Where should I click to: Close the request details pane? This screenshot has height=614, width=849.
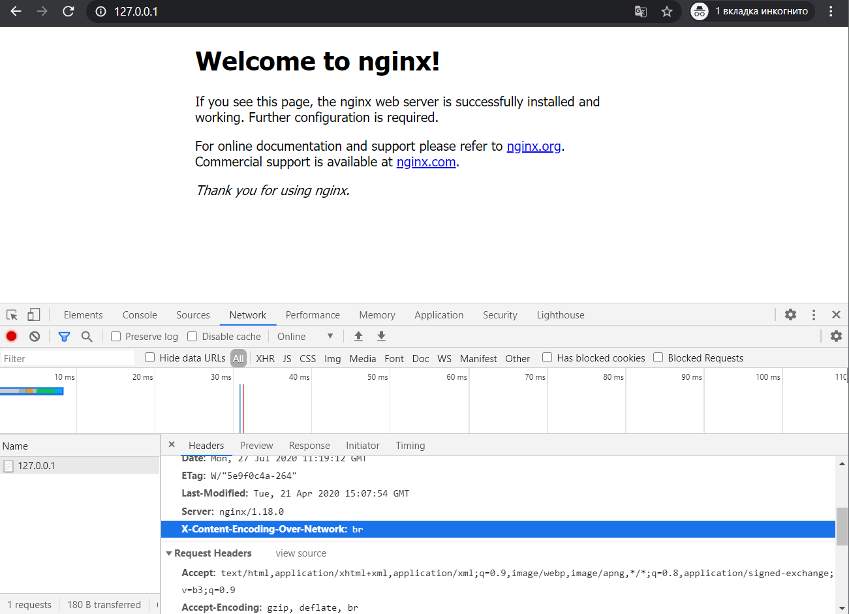click(172, 444)
